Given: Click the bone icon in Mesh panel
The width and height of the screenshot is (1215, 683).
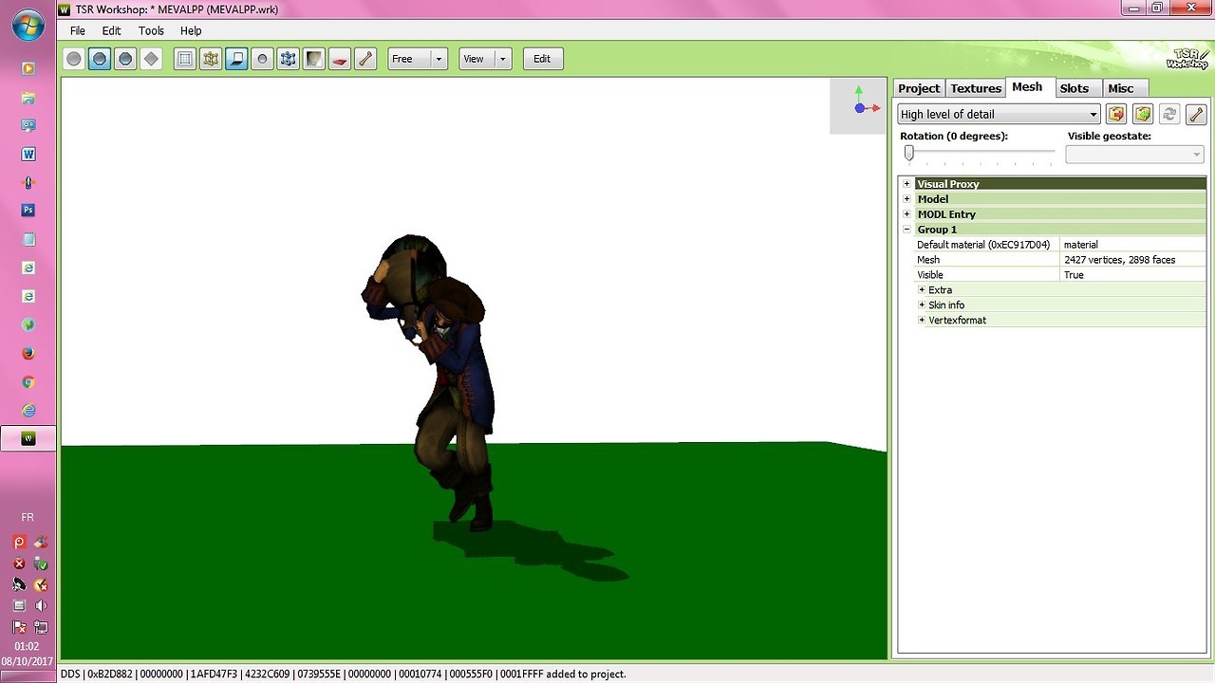Looking at the screenshot, I should pyautogui.click(x=1195, y=114).
